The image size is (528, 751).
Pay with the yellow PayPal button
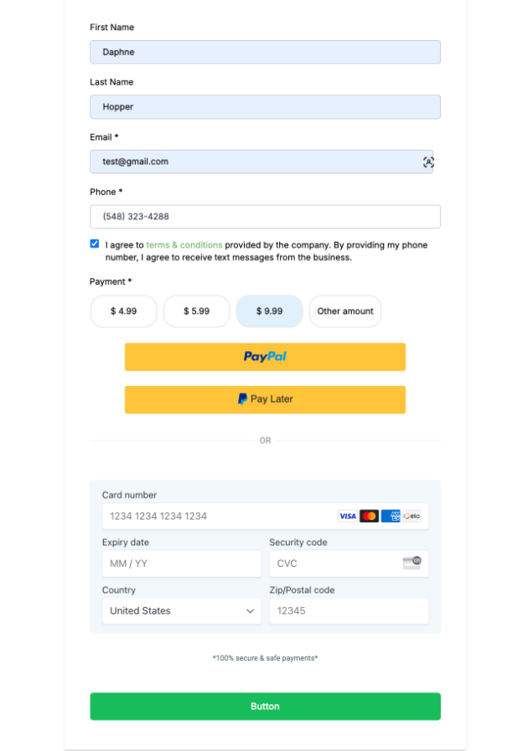[x=265, y=357]
